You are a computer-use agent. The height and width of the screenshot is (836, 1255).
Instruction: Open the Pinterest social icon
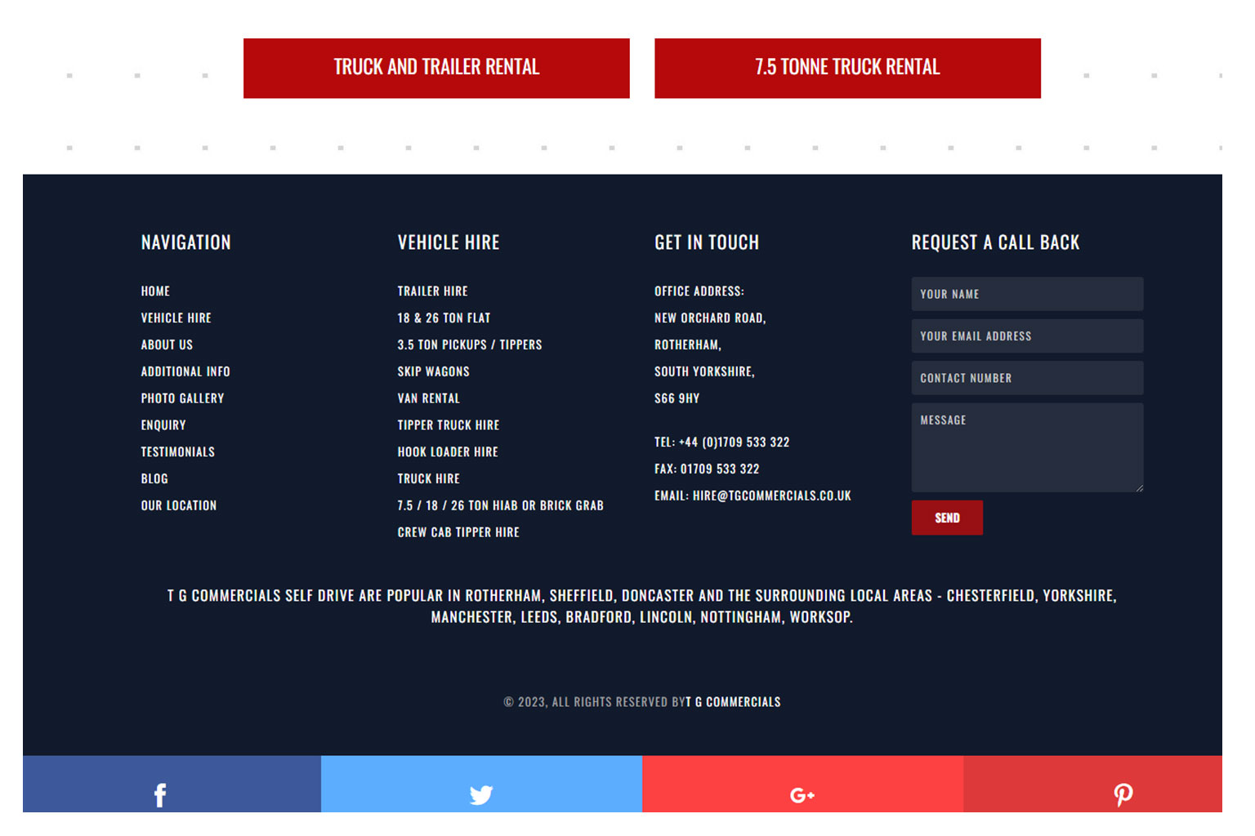pyautogui.click(x=1123, y=794)
